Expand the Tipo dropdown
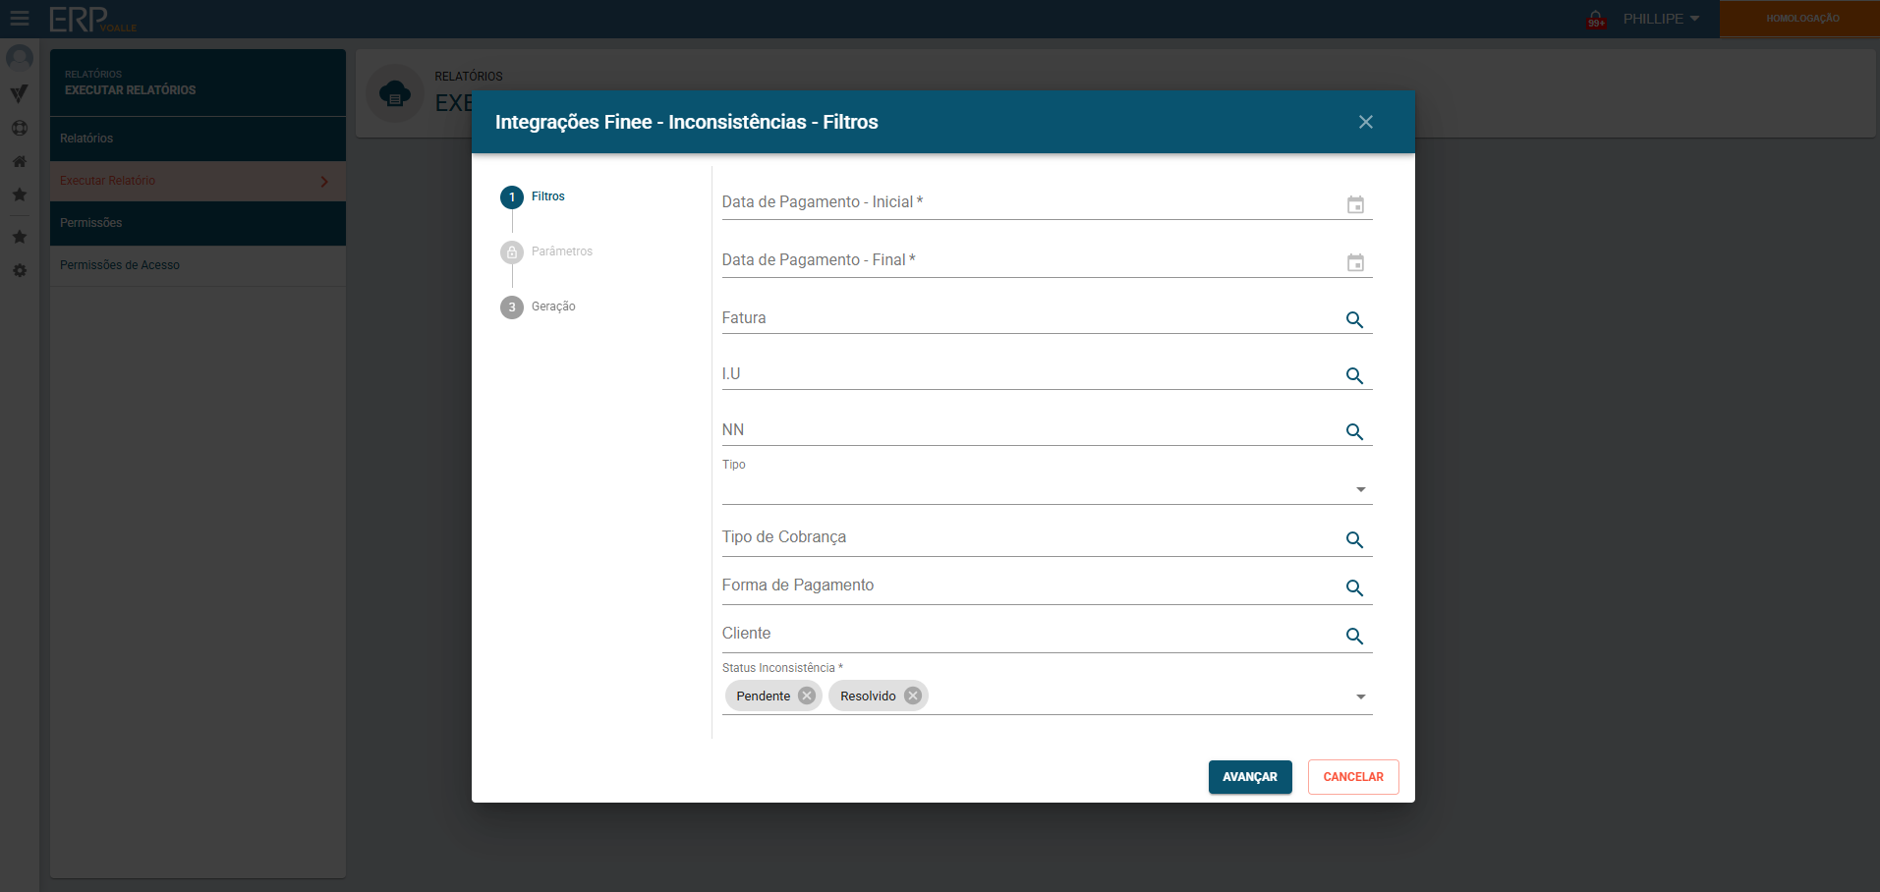The image size is (1880, 892). (1360, 489)
